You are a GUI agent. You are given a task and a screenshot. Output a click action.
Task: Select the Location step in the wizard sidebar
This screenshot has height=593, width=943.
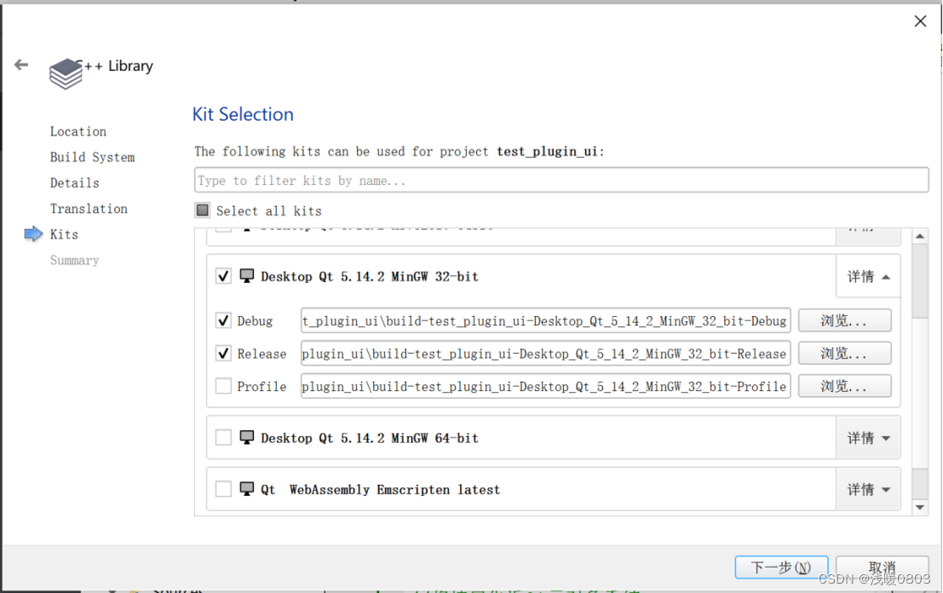point(78,131)
